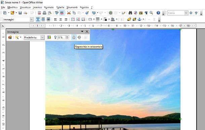Print the file directly
This screenshot has width=205, height=130.
pos(44,13)
